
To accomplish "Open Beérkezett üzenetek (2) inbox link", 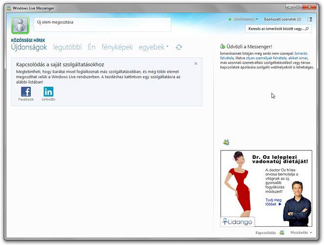I will [283, 19].
